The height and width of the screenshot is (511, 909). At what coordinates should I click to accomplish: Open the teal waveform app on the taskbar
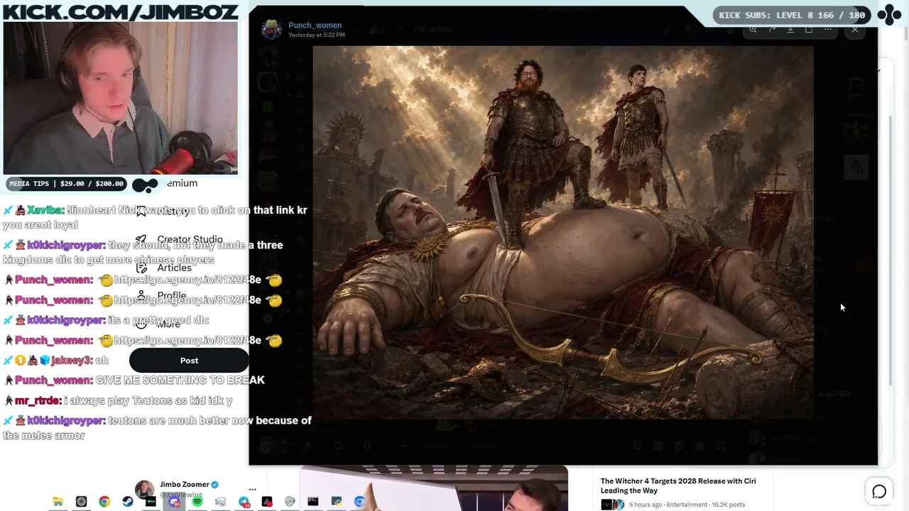pos(151,502)
